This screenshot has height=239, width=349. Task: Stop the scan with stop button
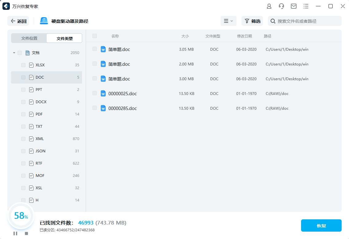(x=26, y=233)
